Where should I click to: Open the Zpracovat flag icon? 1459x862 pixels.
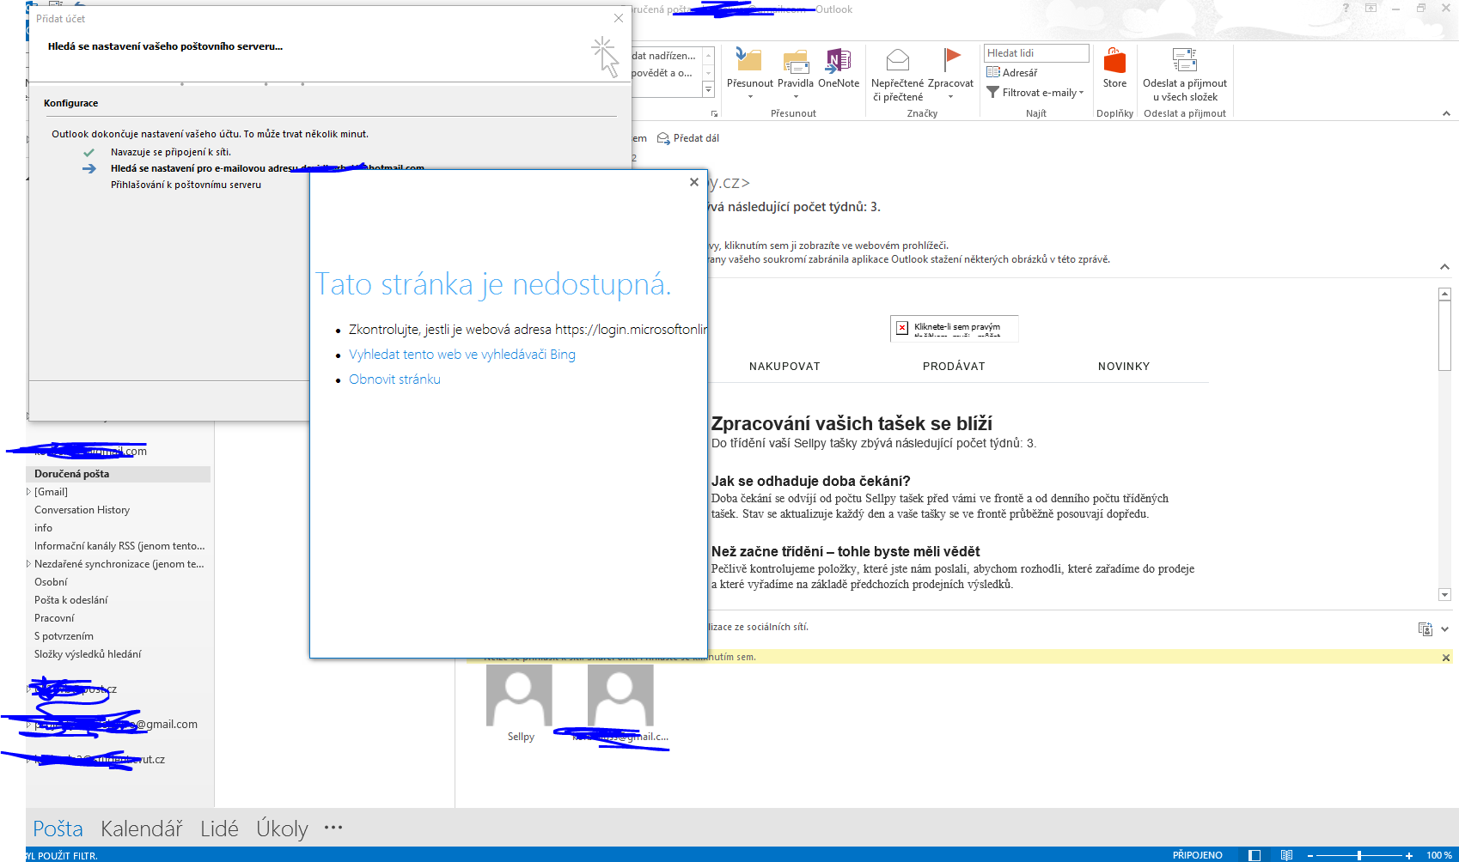point(950,59)
